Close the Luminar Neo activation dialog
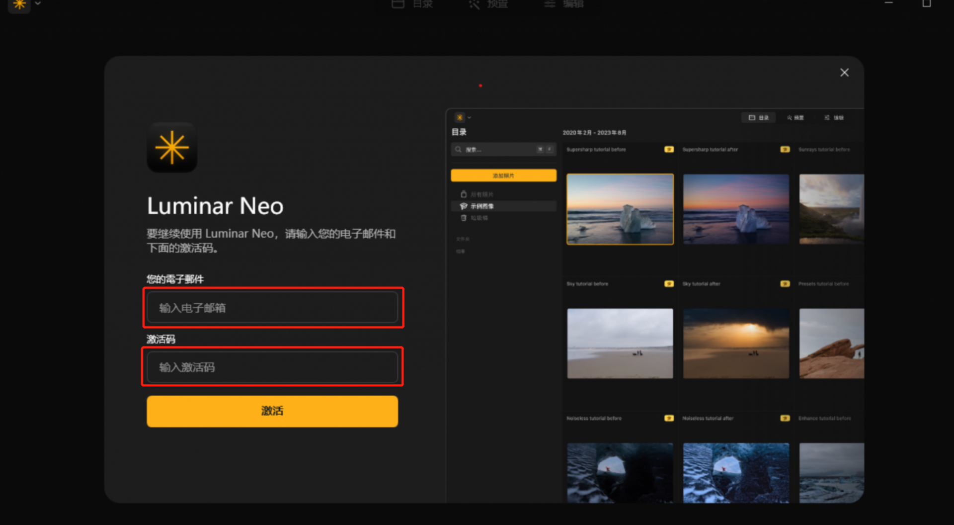 pyautogui.click(x=844, y=73)
